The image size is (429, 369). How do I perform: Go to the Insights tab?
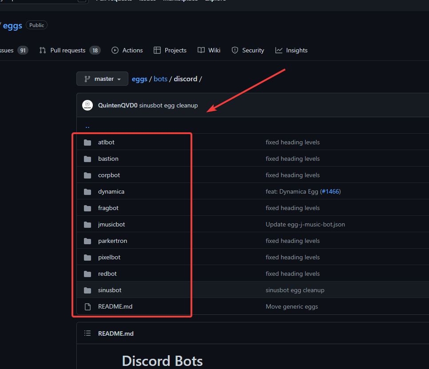(x=291, y=51)
